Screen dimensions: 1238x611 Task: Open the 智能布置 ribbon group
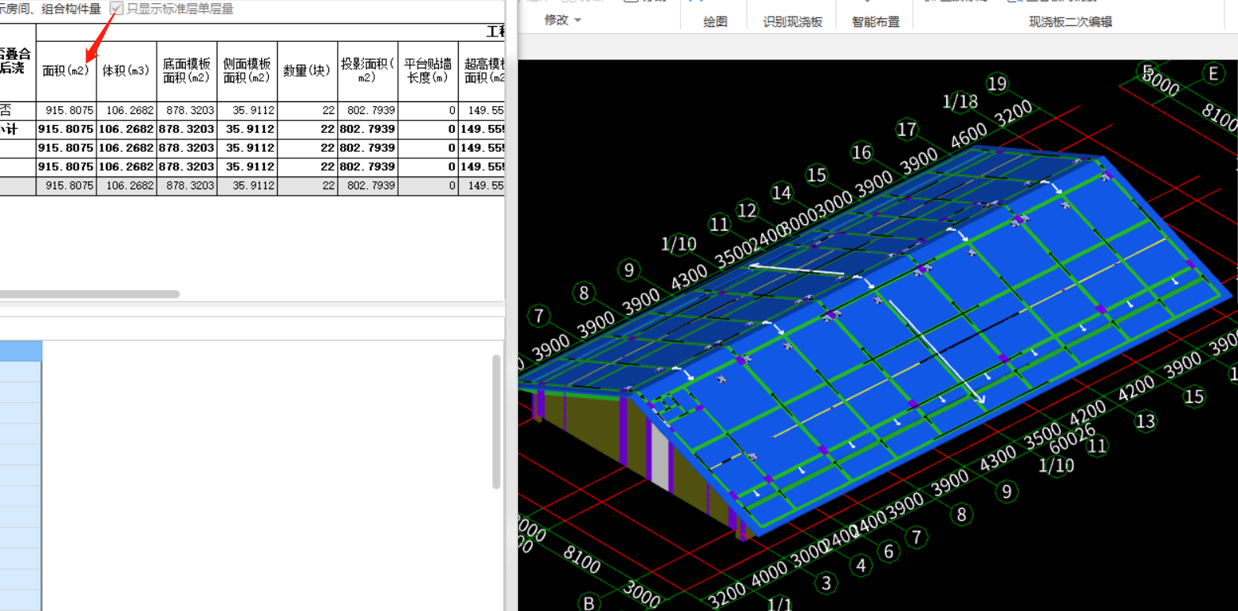[x=876, y=22]
